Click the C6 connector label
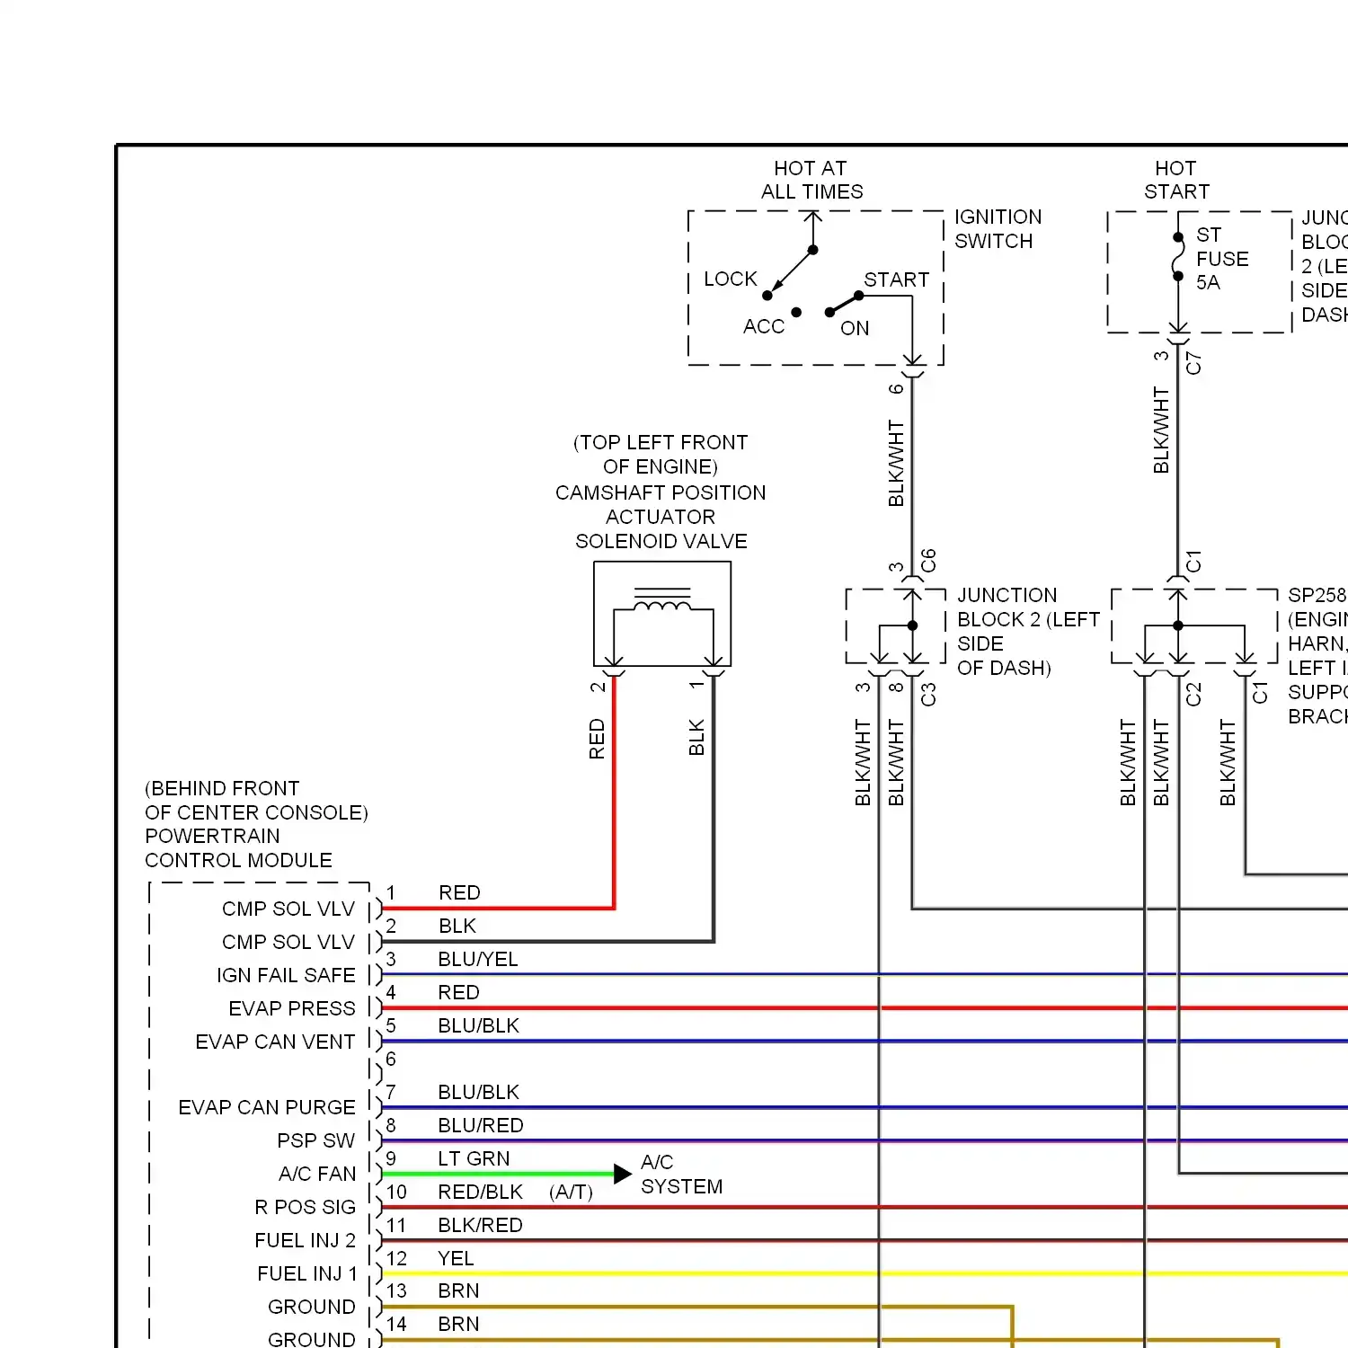 (x=928, y=561)
